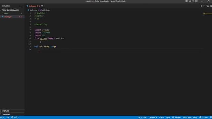This screenshot has height=119, width=212.
Task: Click the vid_down symbol icon in the breadcrumb
Action: tap(40, 10)
